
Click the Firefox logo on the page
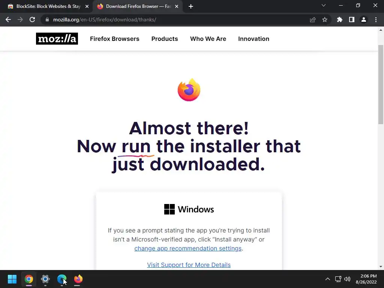189,90
